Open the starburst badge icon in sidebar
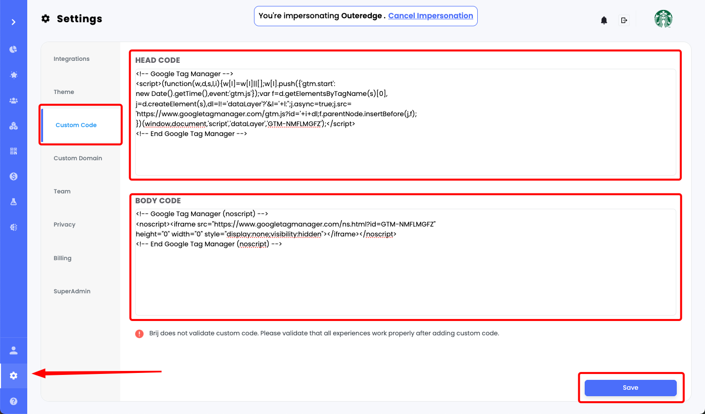 click(x=13, y=75)
